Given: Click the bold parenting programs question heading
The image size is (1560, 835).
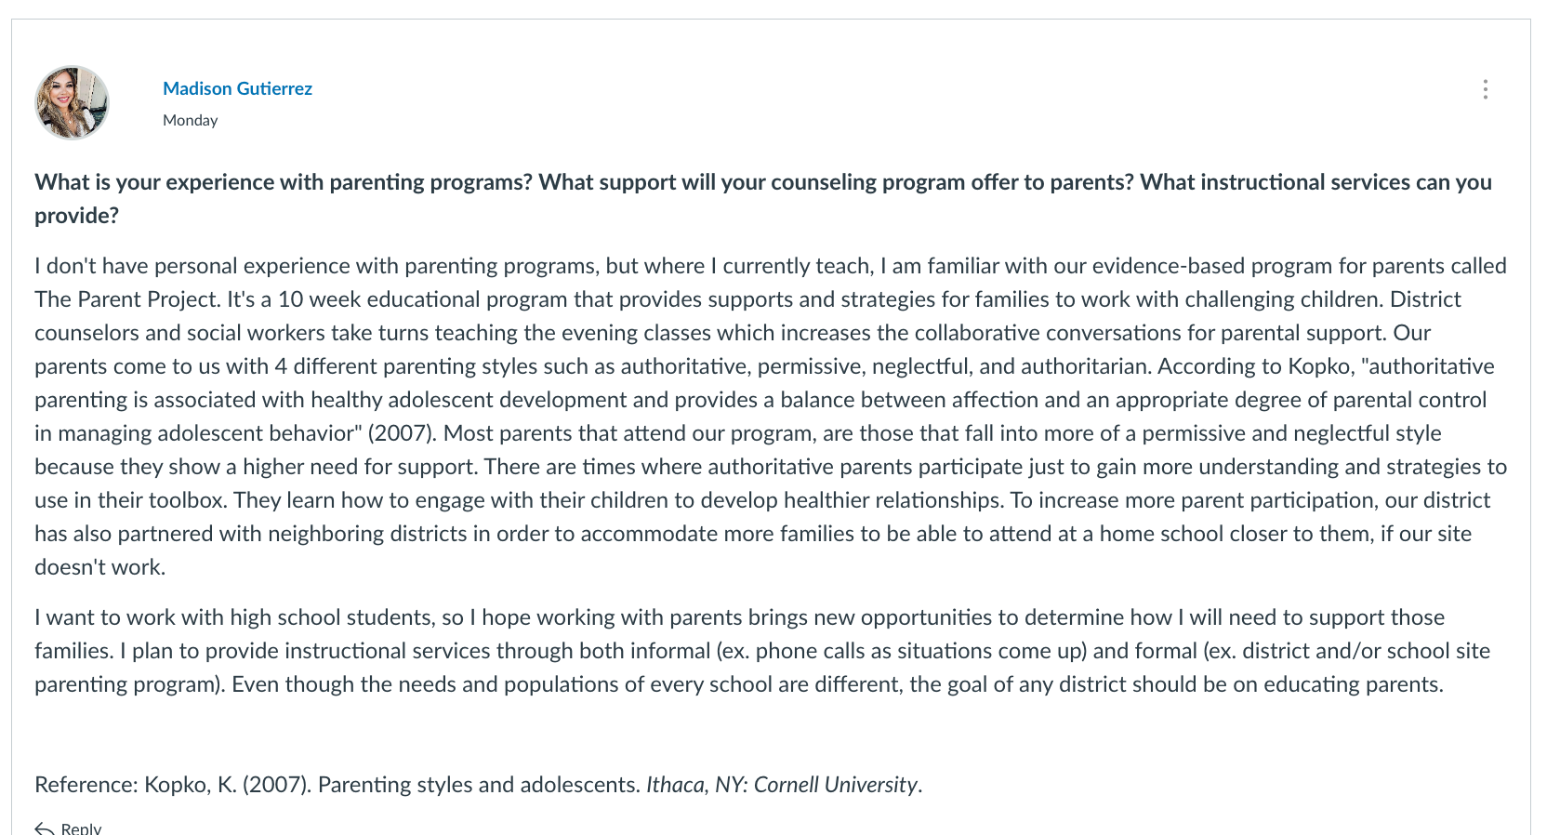Looking at the screenshot, I should (x=763, y=198).
